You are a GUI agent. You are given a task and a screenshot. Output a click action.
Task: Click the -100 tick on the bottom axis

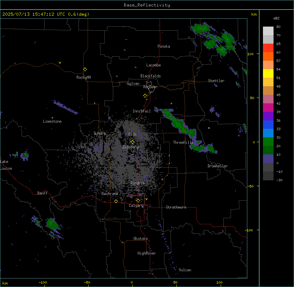[x=43, y=282]
